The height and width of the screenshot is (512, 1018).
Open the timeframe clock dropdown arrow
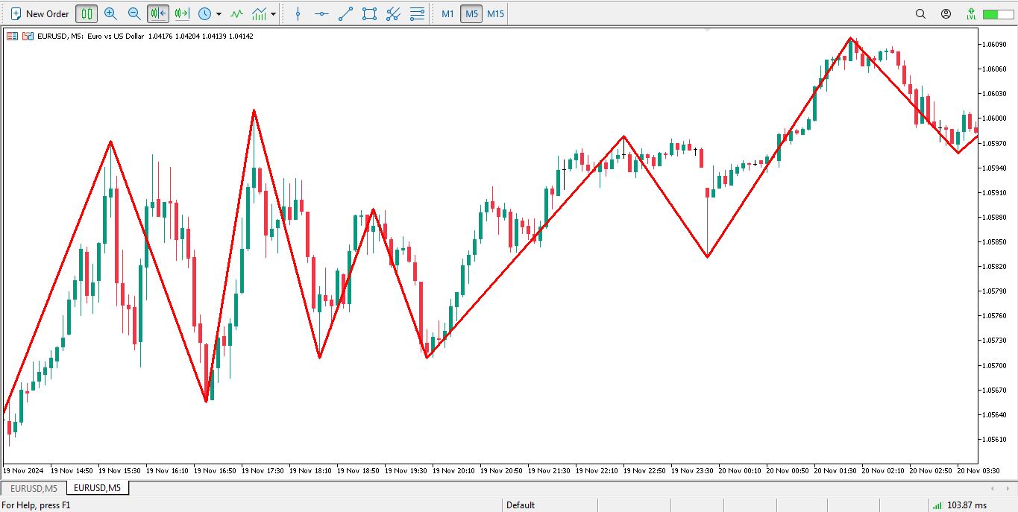pyautogui.click(x=219, y=13)
